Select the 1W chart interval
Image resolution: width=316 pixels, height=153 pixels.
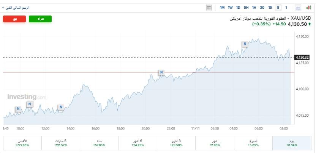tap(230, 8)
